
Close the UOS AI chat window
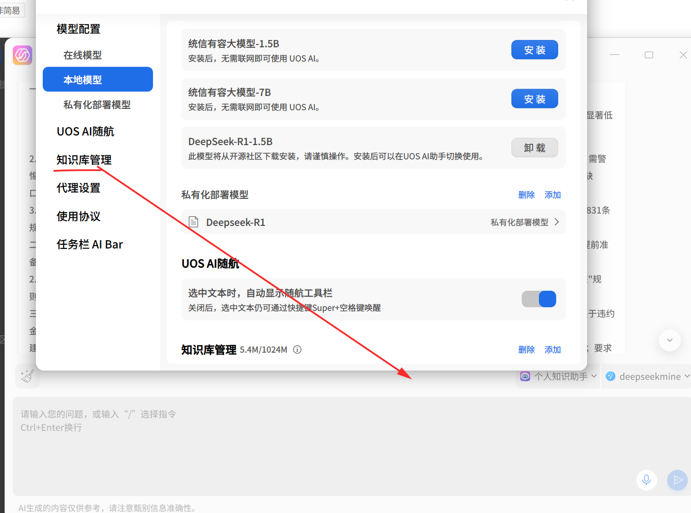[x=683, y=55]
